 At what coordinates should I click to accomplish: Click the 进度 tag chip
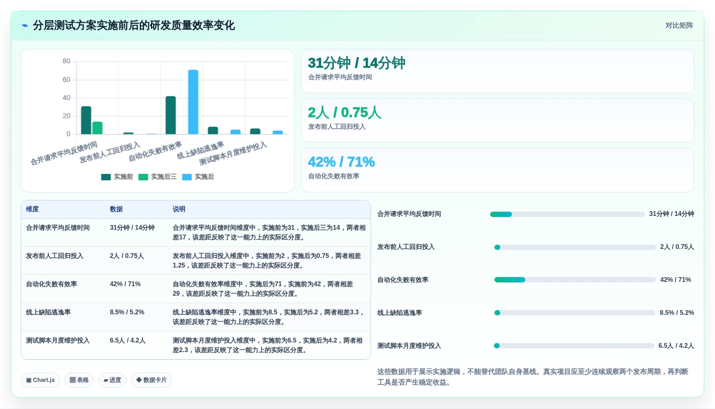[112, 380]
